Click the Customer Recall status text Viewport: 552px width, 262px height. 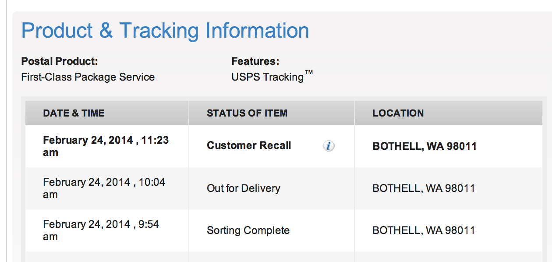[x=249, y=145]
